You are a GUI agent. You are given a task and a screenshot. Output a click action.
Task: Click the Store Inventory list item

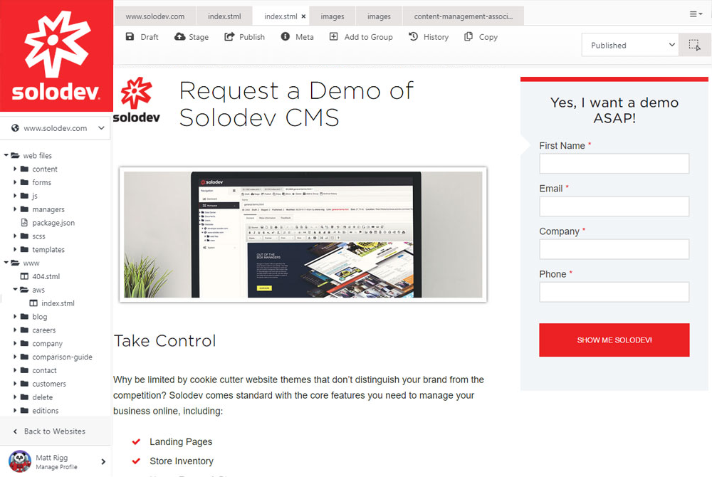click(181, 461)
